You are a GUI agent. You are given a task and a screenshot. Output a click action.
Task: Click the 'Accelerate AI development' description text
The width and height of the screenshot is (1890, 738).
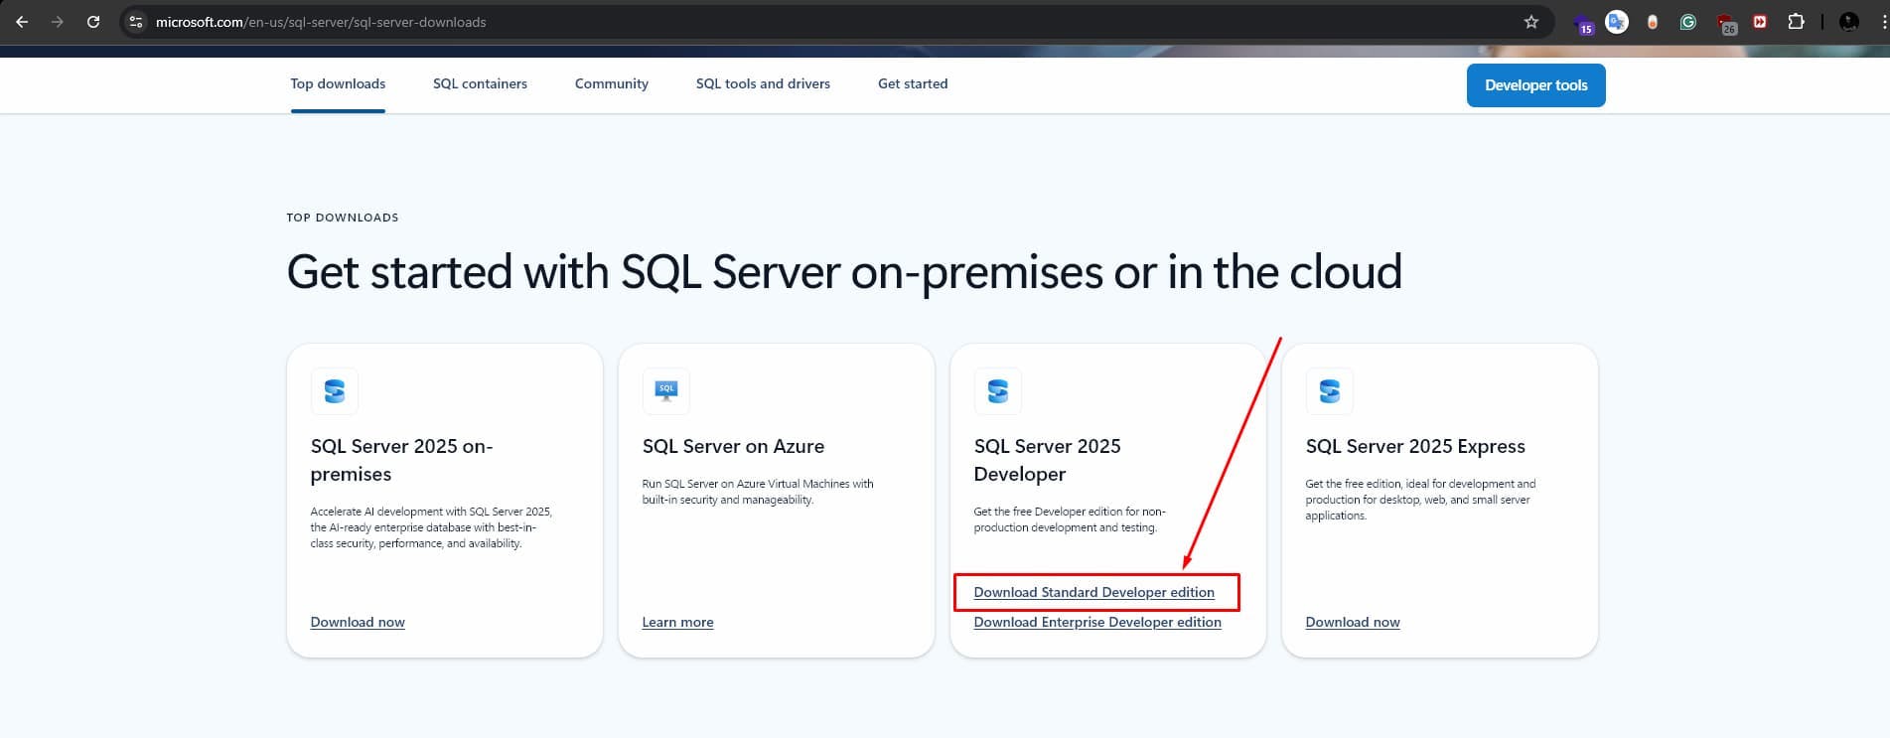431,527
